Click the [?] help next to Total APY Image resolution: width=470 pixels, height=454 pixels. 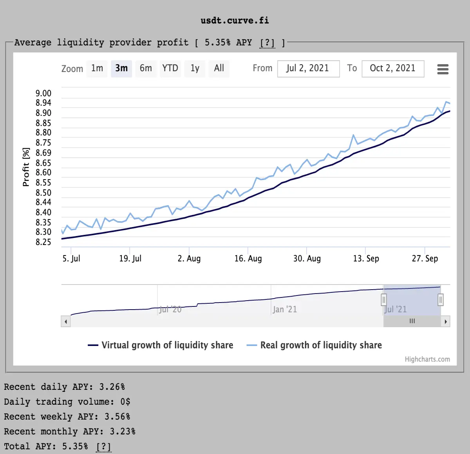click(104, 447)
